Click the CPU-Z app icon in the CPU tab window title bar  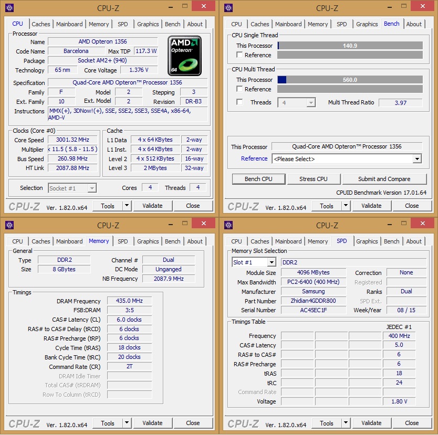[9, 8]
